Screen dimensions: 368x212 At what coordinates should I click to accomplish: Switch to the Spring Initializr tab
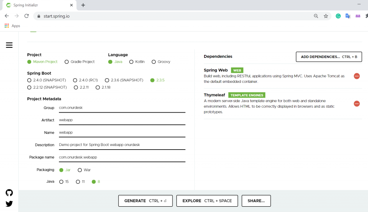click(x=40, y=5)
